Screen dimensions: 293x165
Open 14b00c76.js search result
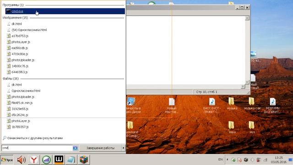coord(20,66)
